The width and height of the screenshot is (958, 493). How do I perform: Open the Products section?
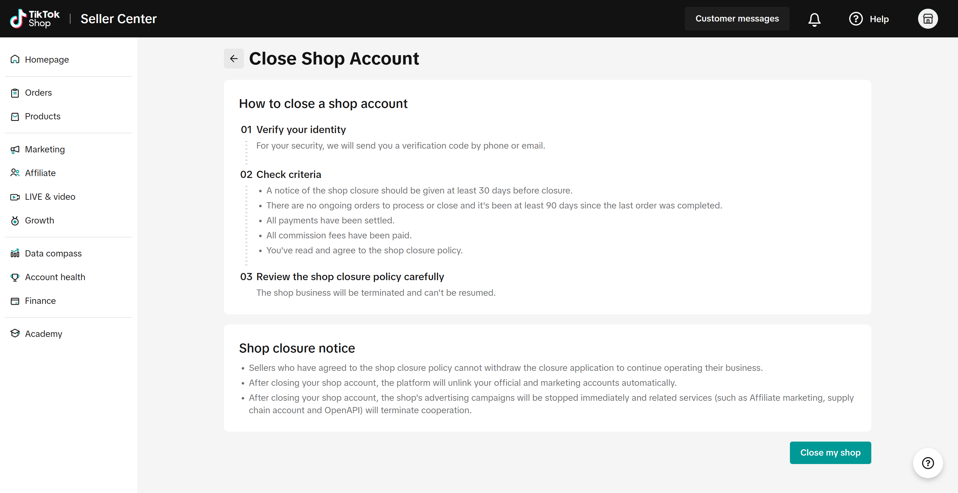42,116
